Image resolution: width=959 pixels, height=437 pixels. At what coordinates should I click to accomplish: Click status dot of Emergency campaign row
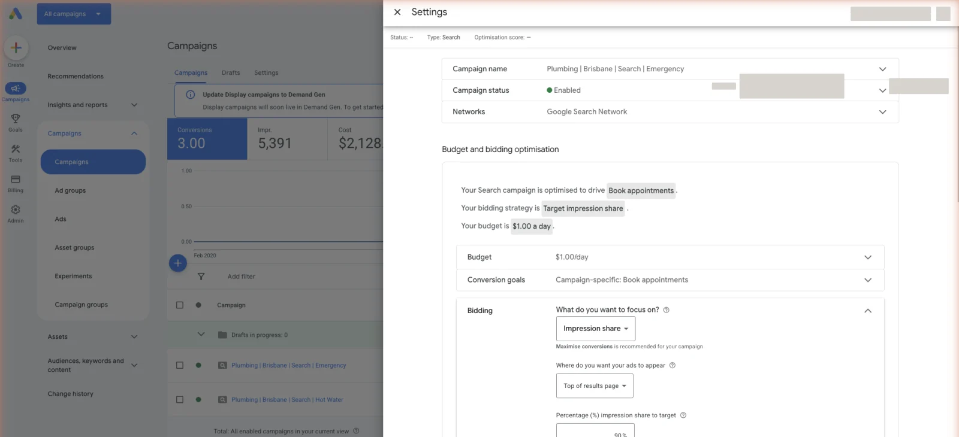198,365
